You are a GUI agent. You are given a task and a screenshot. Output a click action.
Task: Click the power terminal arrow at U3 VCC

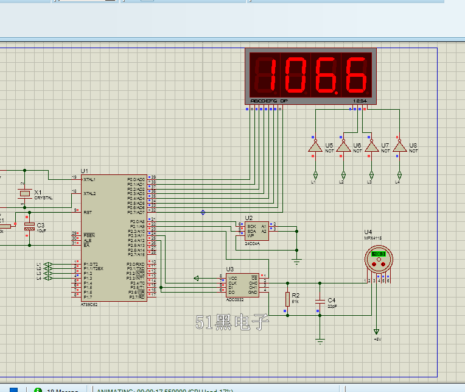pos(196,278)
